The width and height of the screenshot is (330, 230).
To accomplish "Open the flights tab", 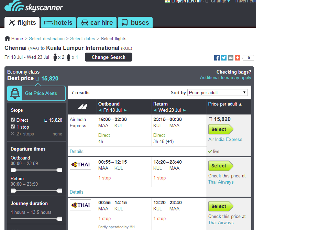I will pyautogui.click(x=22, y=22).
